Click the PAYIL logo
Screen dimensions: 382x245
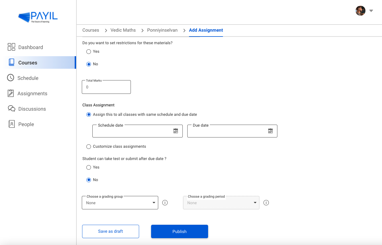coord(38,17)
